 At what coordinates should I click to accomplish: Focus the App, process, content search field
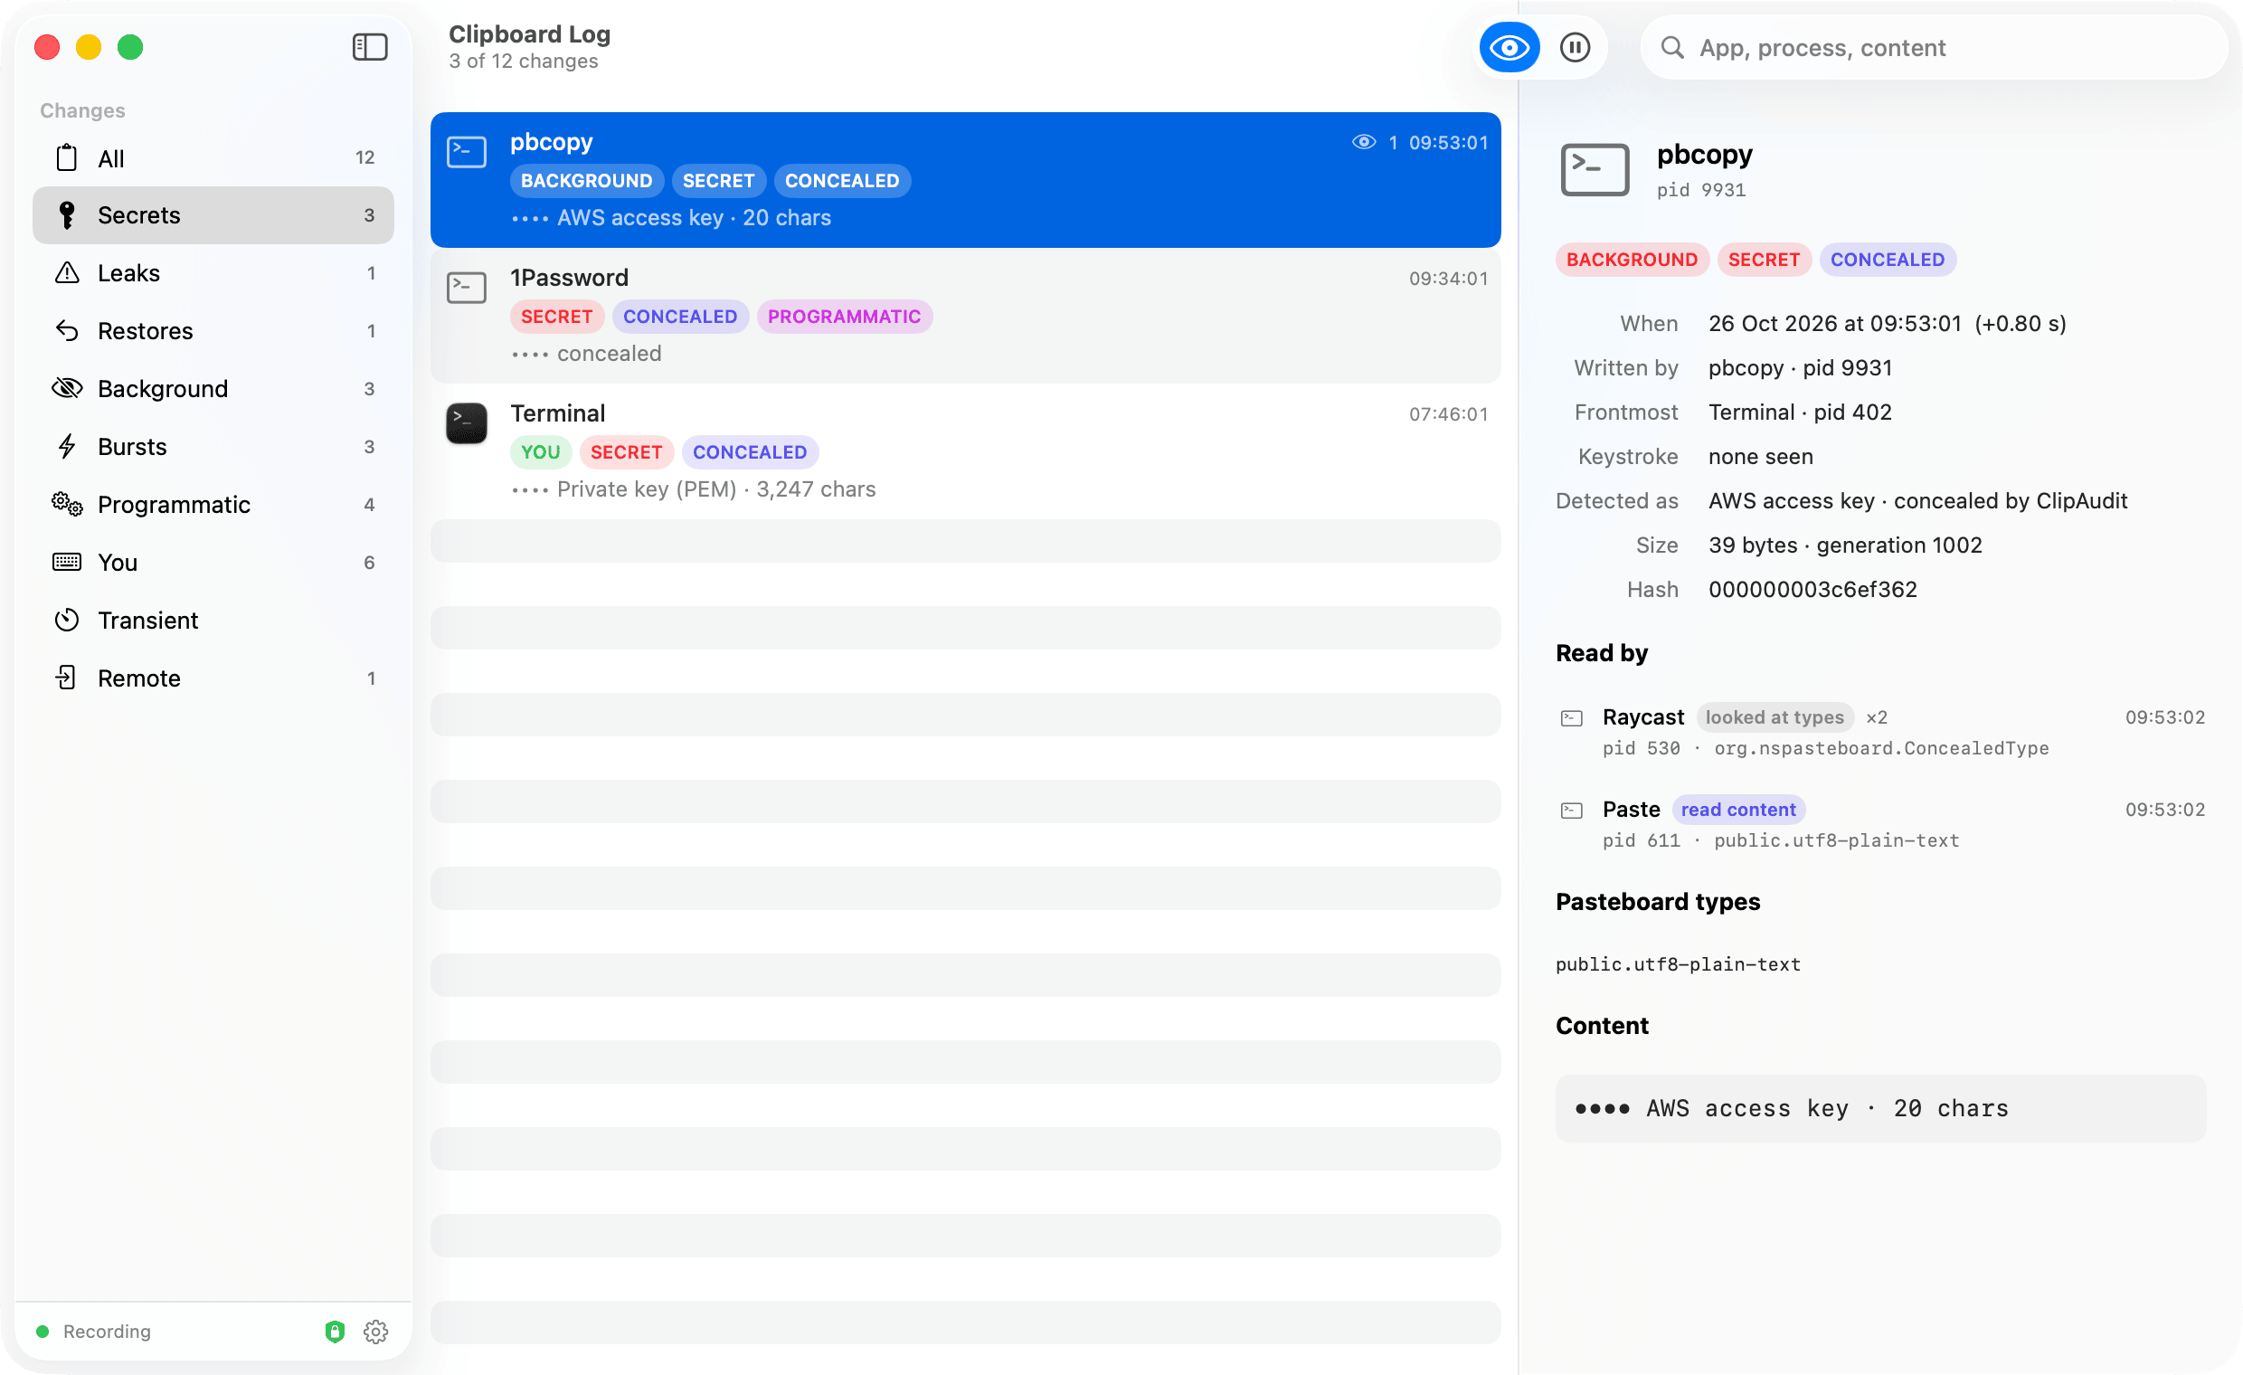[x=1934, y=47]
